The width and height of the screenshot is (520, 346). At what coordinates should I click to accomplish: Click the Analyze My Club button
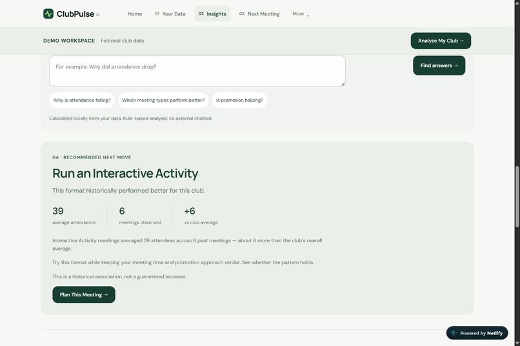point(441,41)
